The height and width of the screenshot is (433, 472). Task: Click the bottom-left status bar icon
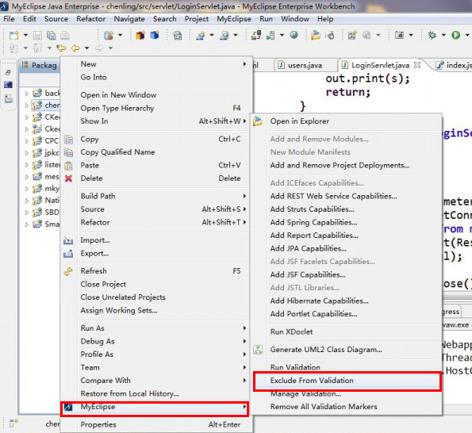click(x=13, y=423)
